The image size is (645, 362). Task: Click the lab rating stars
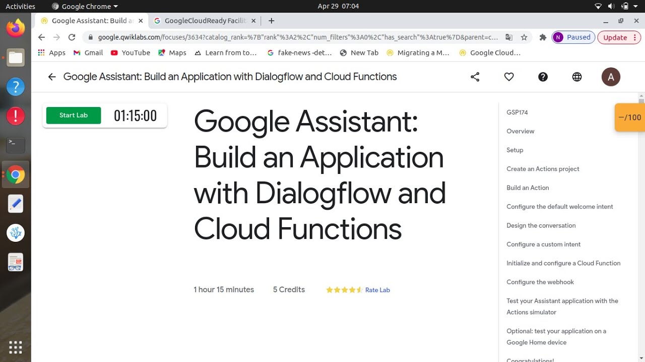(x=344, y=290)
